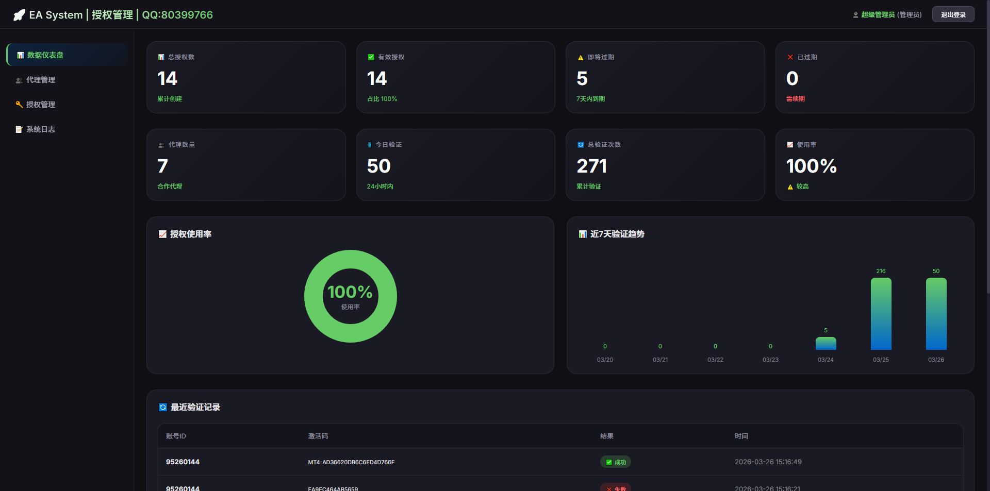
Task: Click the warning triangle on 即将过期 card
Action: point(581,57)
